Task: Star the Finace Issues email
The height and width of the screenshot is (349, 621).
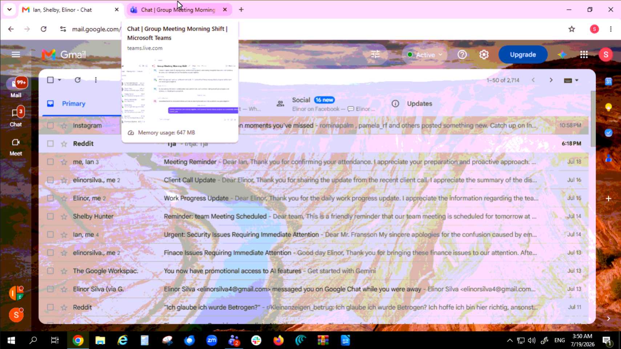Action: click(x=64, y=253)
